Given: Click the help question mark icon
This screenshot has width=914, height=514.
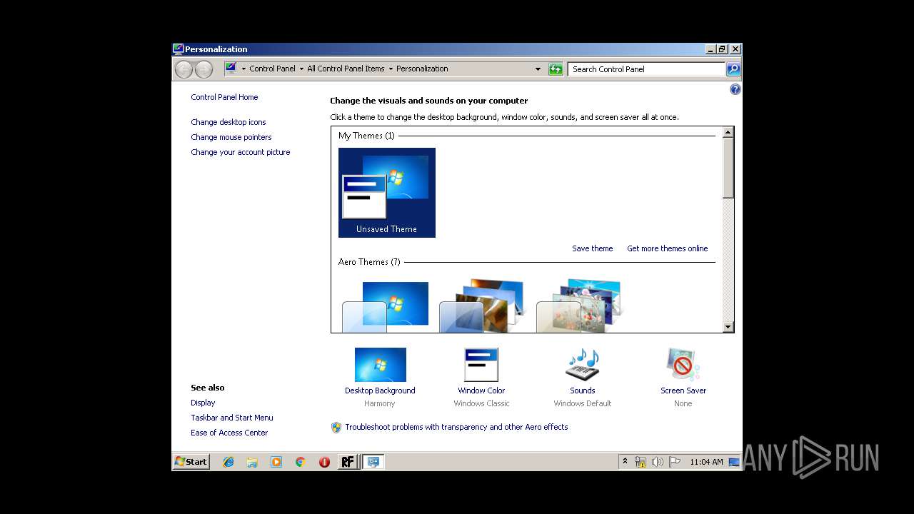Looking at the screenshot, I should (x=735, y=89).
